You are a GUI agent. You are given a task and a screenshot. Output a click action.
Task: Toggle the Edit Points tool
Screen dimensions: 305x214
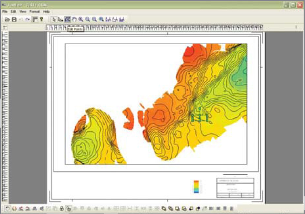[x=67, y=20]
